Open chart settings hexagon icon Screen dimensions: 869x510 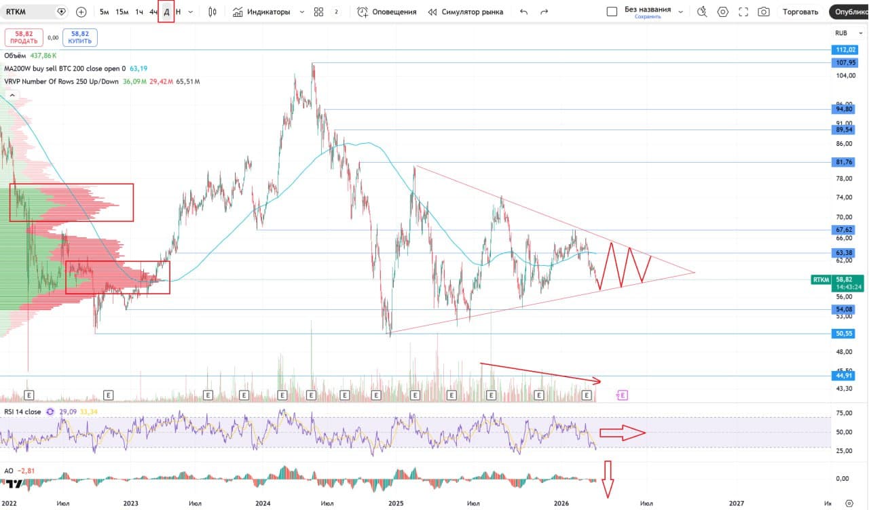[x=723, y=12]
